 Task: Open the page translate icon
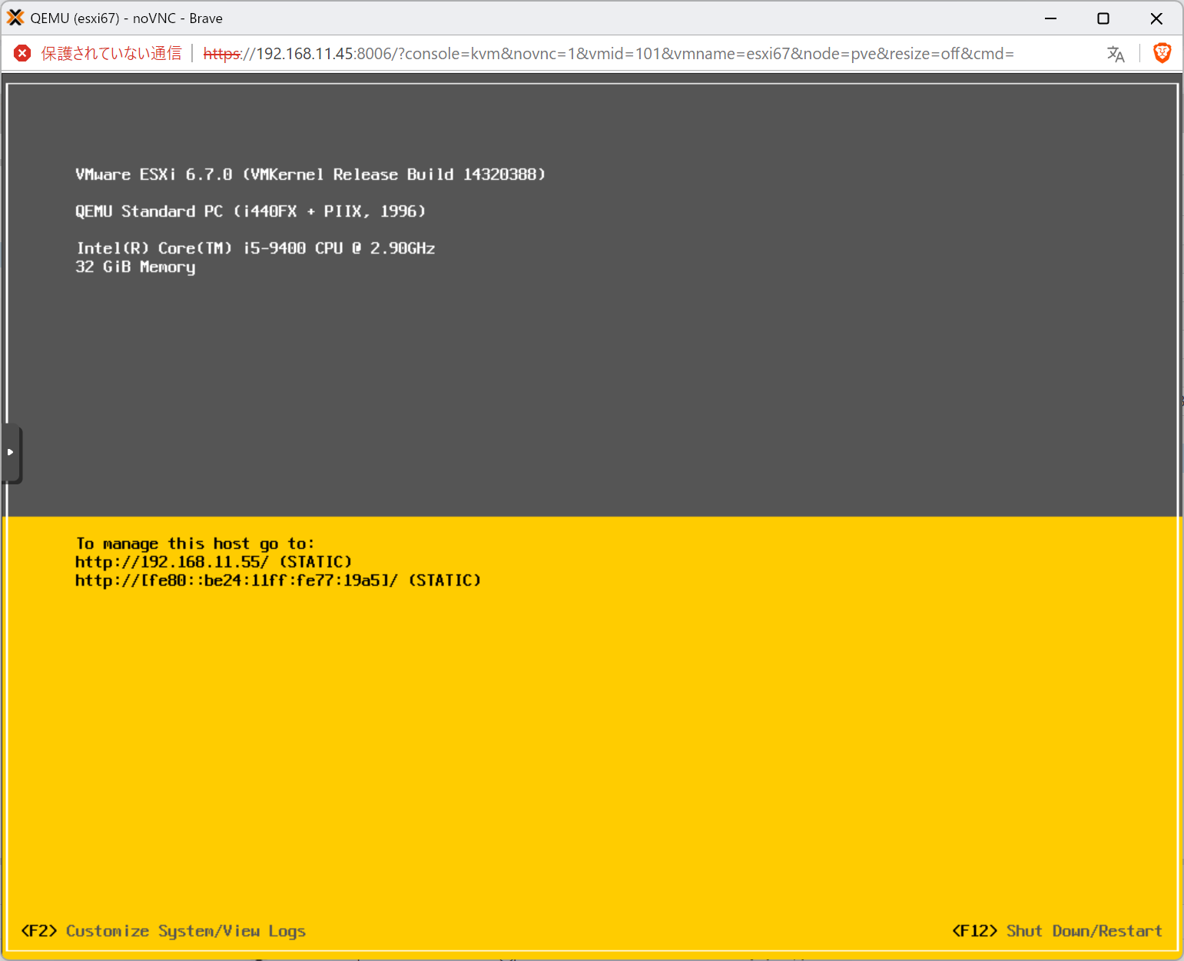click(1116, 54)
